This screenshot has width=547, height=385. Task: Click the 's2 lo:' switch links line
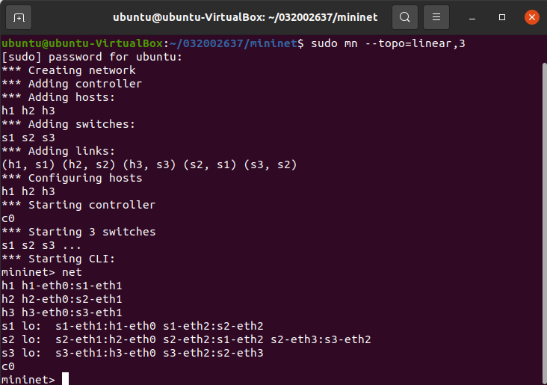click(186, 339)
